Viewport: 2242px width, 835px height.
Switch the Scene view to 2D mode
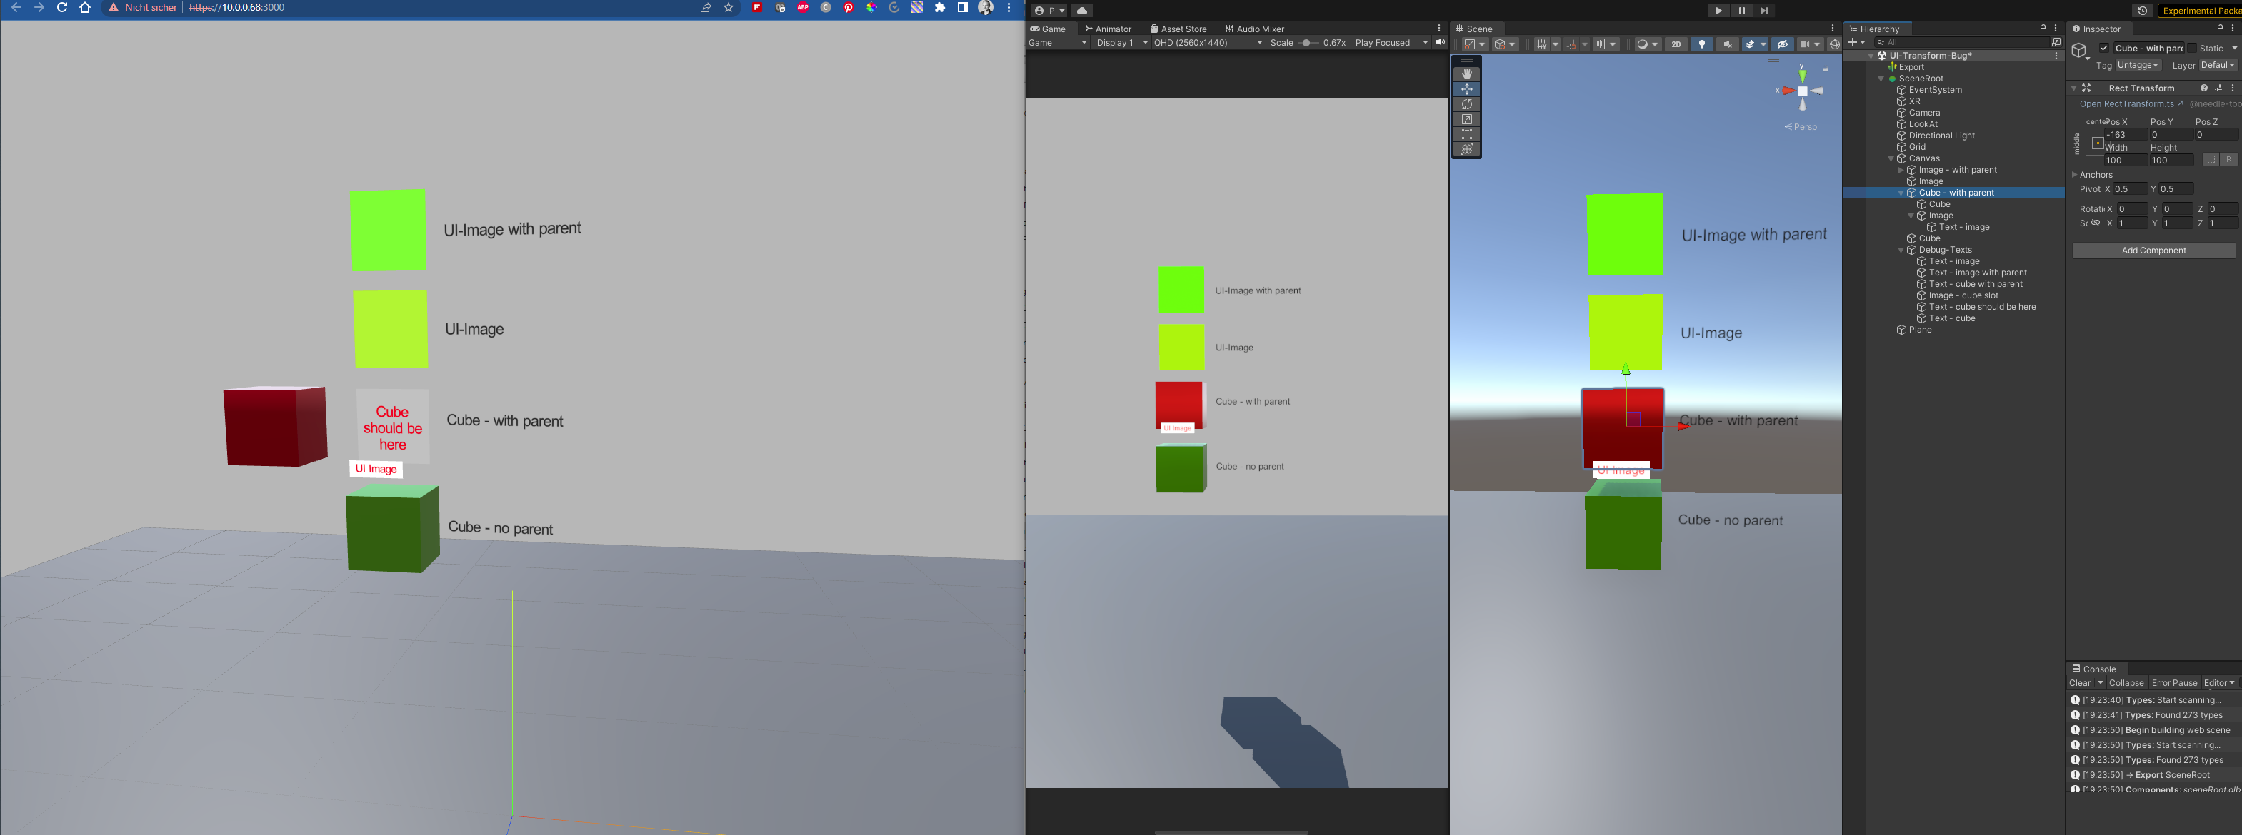(1676, 44)
